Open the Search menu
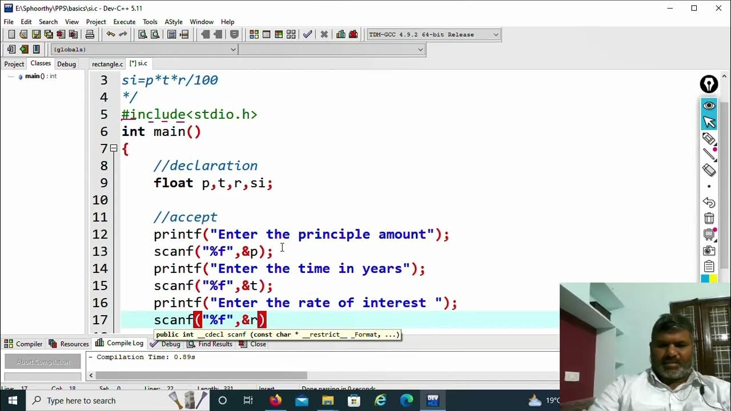 (x=48, y=22)
